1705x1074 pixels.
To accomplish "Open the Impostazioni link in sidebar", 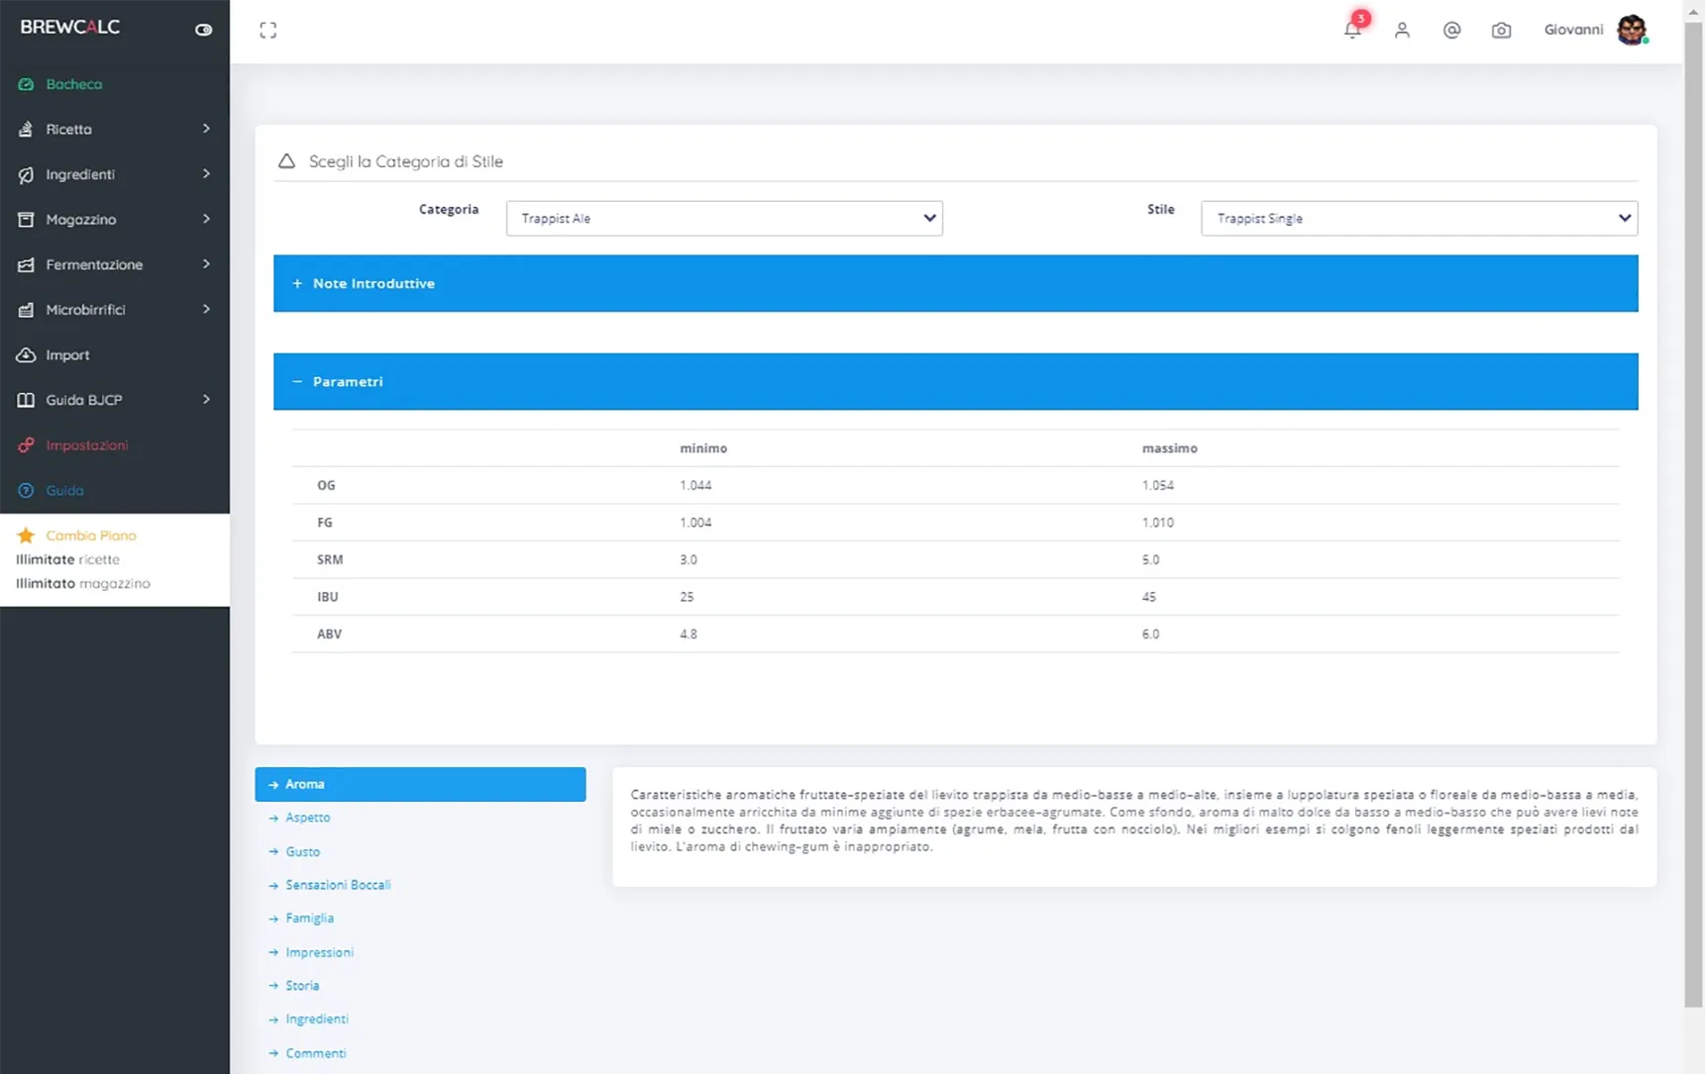I will [x=86, y=445].
